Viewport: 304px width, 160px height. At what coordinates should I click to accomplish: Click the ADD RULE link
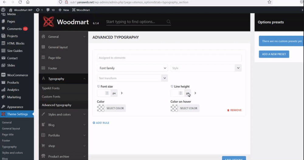pos(101,123)
